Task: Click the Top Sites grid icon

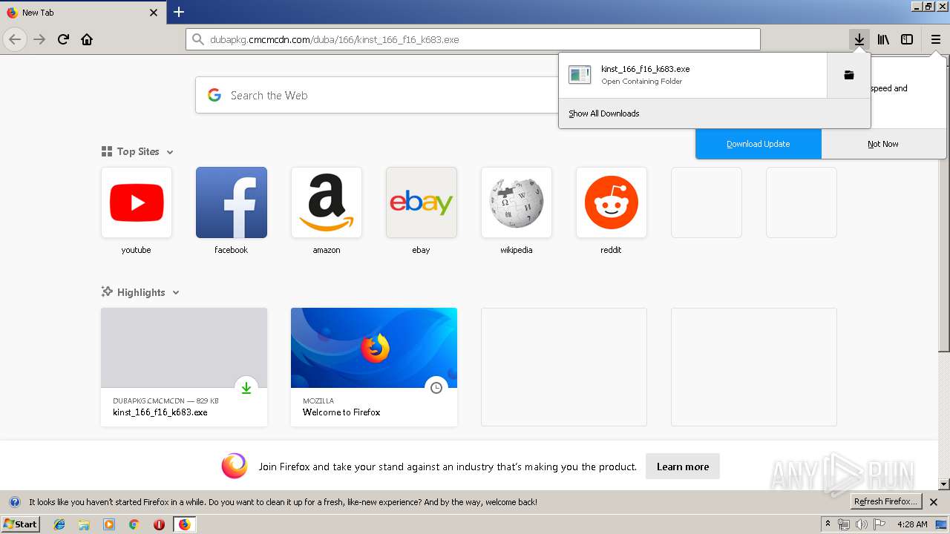Action: (x=107, y=151)
